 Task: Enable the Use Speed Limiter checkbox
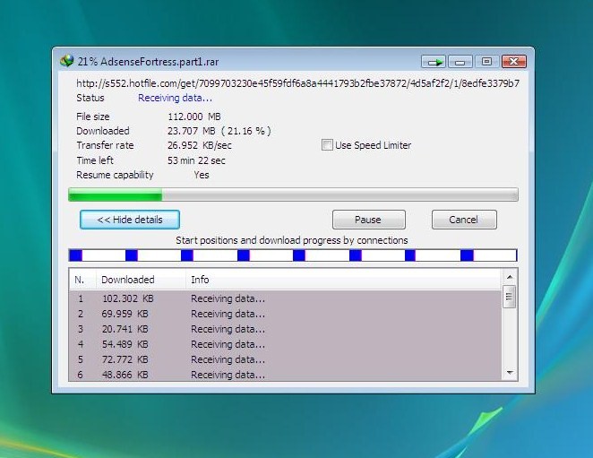(x=327, y=145)
